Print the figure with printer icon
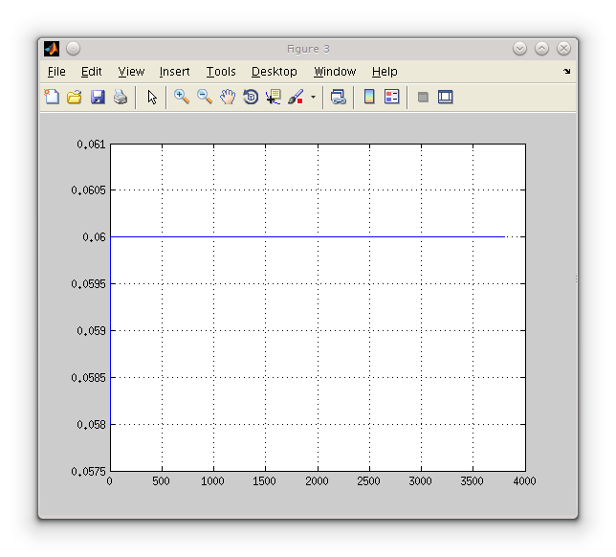Viewport: 616px width, 557px height. [x=121, y=97]
